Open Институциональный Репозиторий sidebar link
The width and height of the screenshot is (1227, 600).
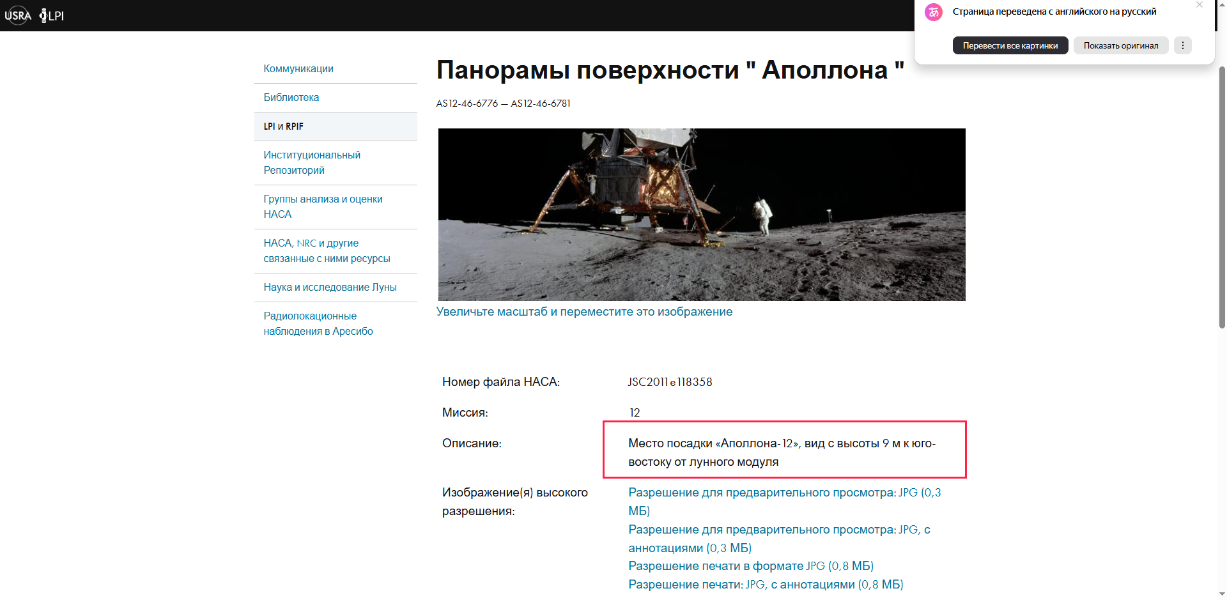312,162
